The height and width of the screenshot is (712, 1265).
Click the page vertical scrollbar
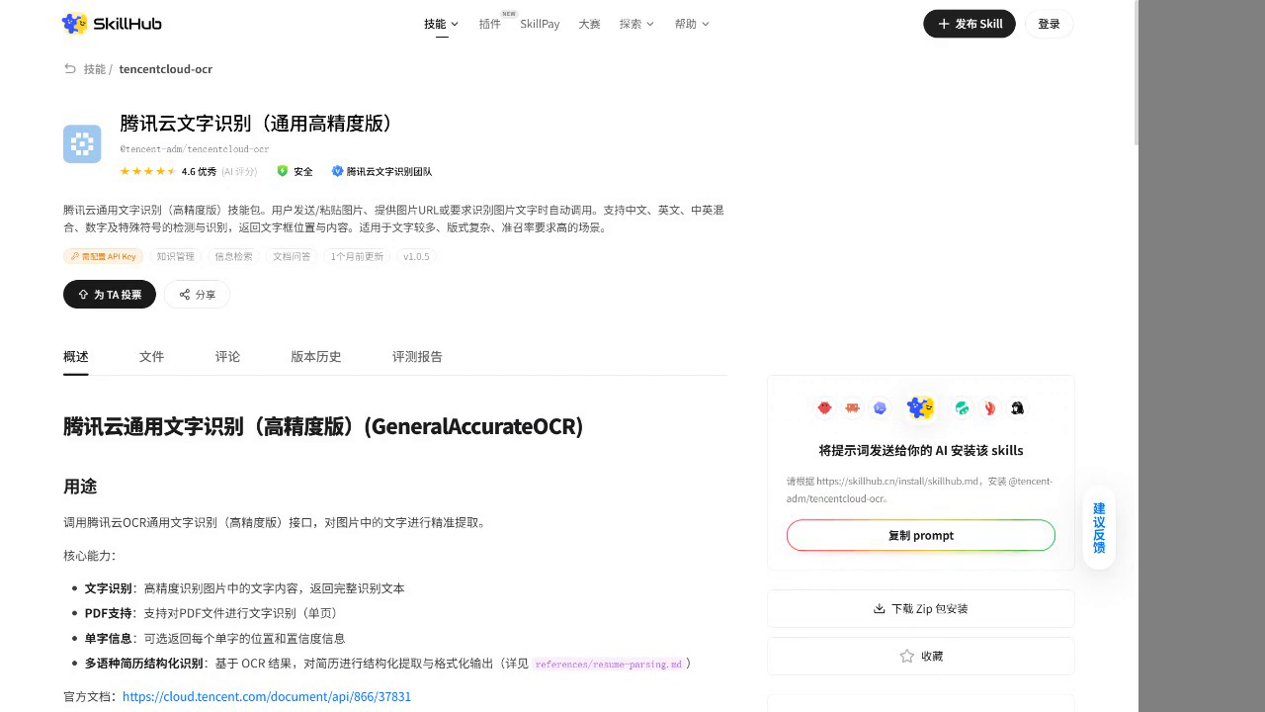[x=1136, y=72]
